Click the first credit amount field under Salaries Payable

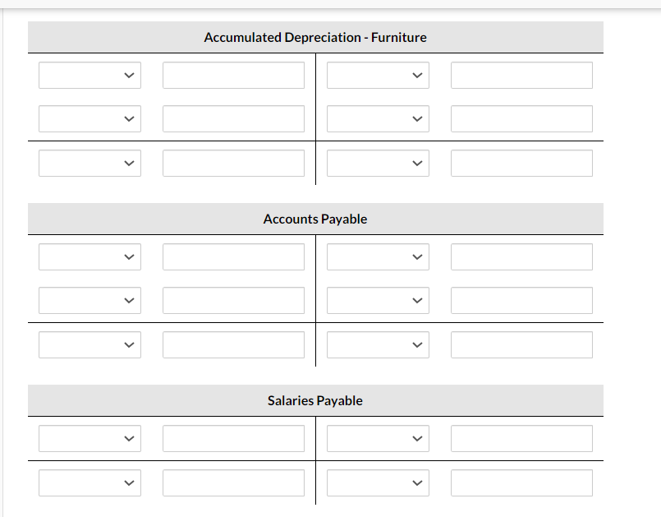click(x=521, y=438)
